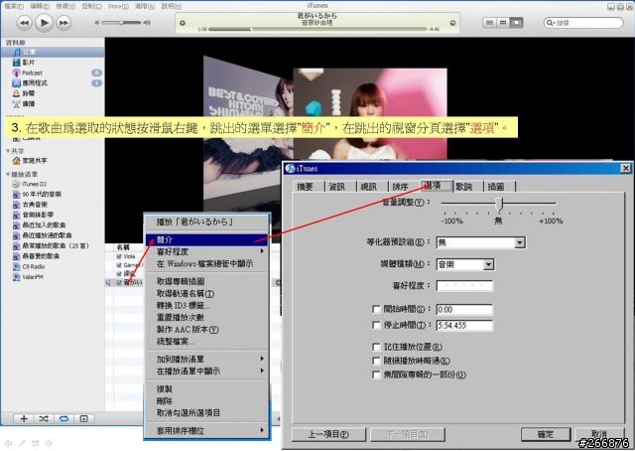This screenshot has width=635, height=451.
Task: Toggle repeat button at bottom bar
Action: (x=63, y=418)
